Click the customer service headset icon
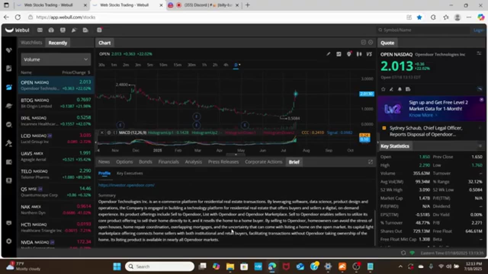This screenshot has height=274, width=488. [51, 30]
